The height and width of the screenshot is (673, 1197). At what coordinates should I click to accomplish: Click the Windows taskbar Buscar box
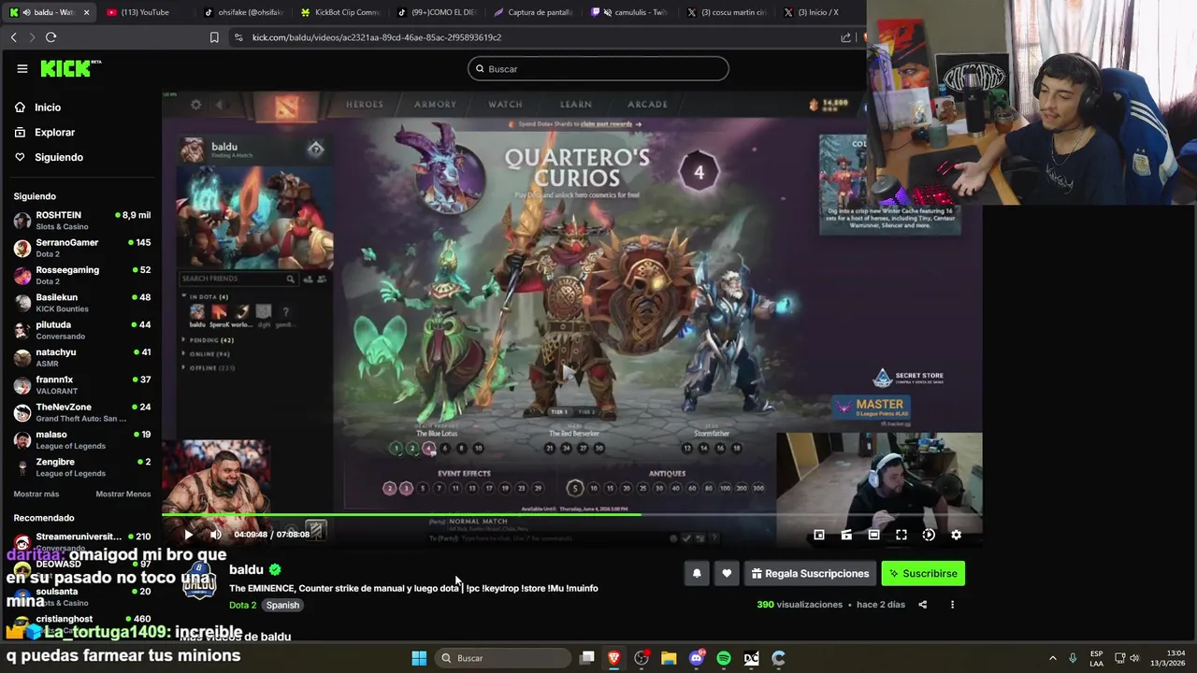point(504,658)
